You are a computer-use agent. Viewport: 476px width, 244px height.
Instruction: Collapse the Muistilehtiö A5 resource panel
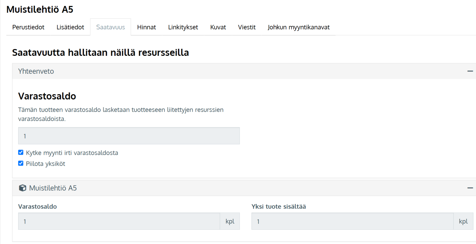pyautogui.click(x=470, y=188)
